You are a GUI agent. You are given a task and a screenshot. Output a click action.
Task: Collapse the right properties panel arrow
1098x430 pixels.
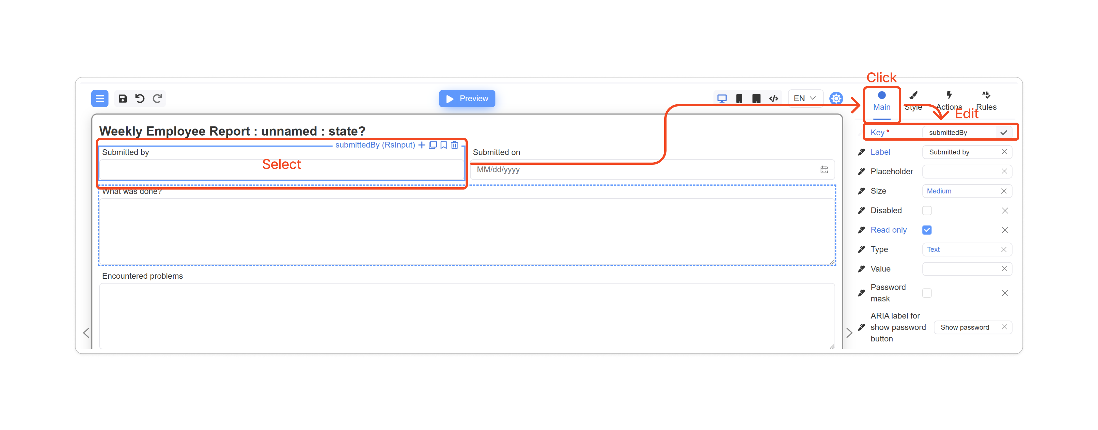pos(849,333)
